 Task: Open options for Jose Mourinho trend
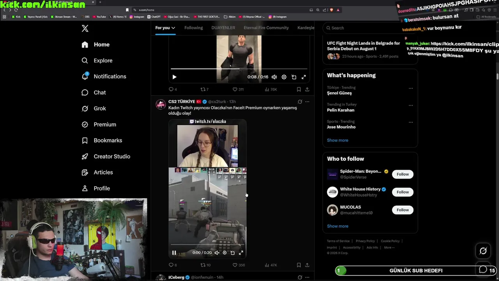[411, 122]
